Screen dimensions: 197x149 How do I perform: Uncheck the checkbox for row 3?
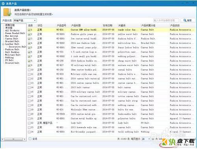[x=29, y=39]
